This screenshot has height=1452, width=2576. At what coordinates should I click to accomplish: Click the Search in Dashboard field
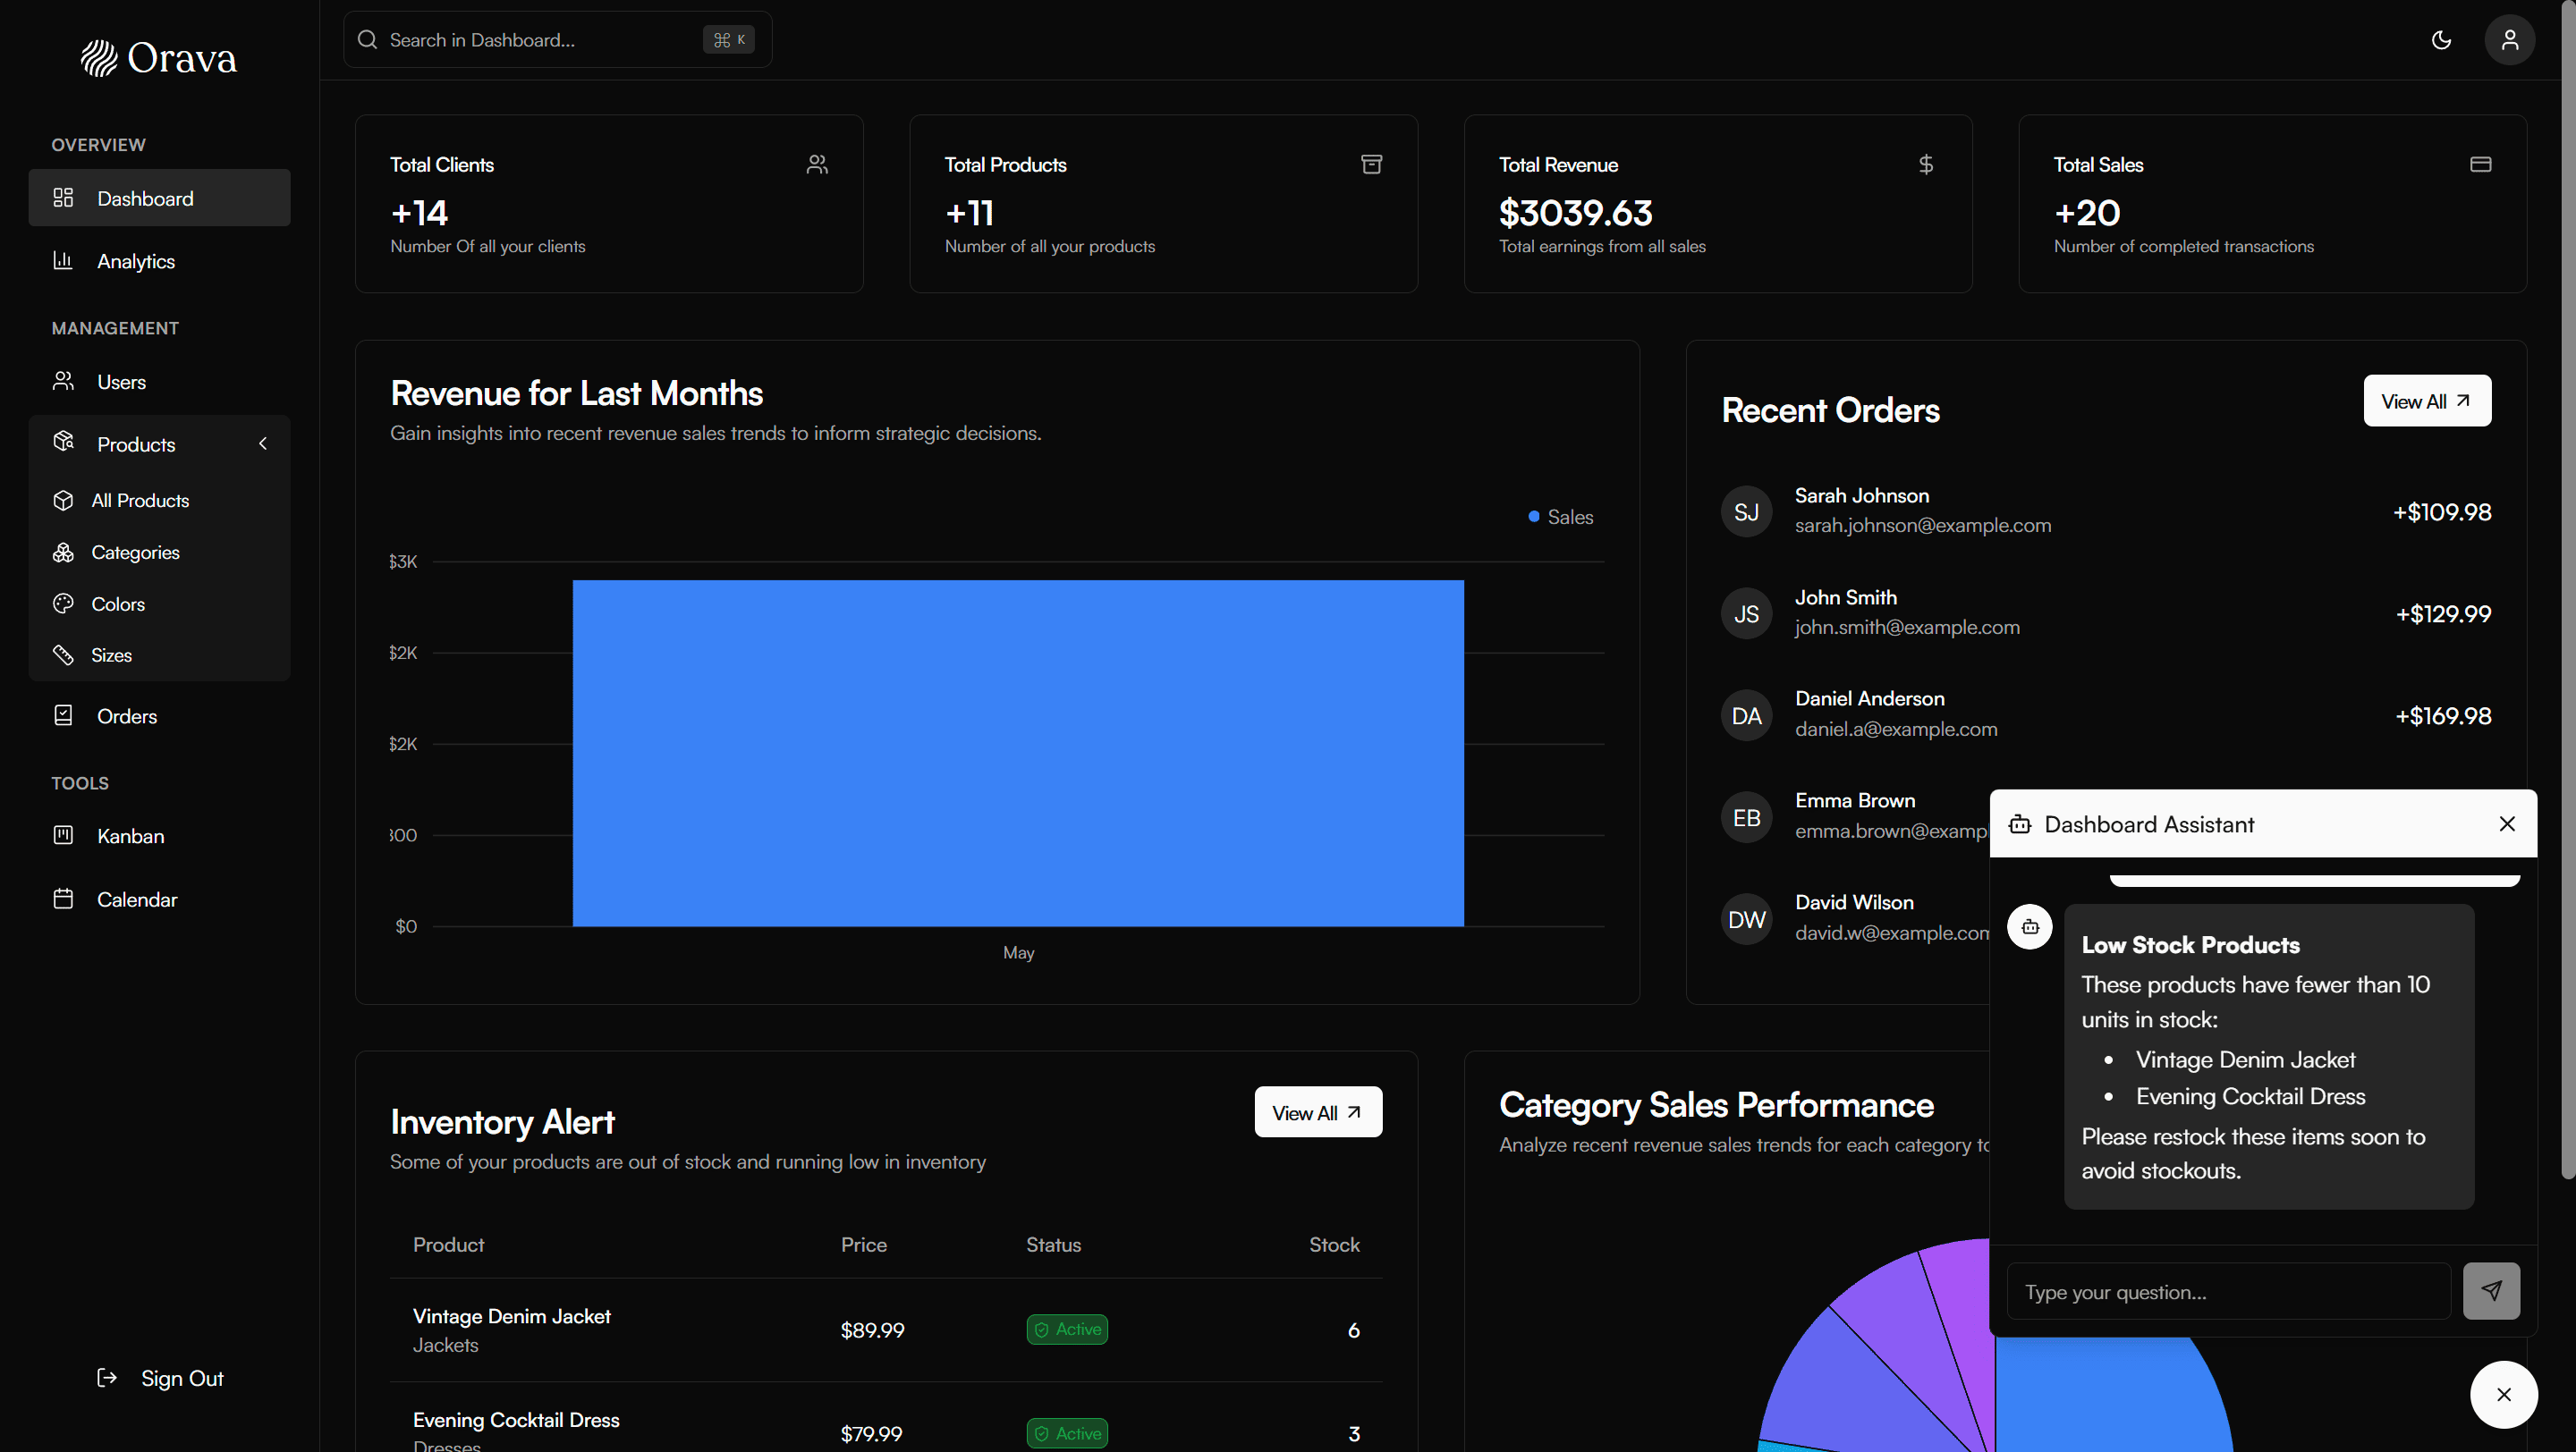[x=557, y=40]
